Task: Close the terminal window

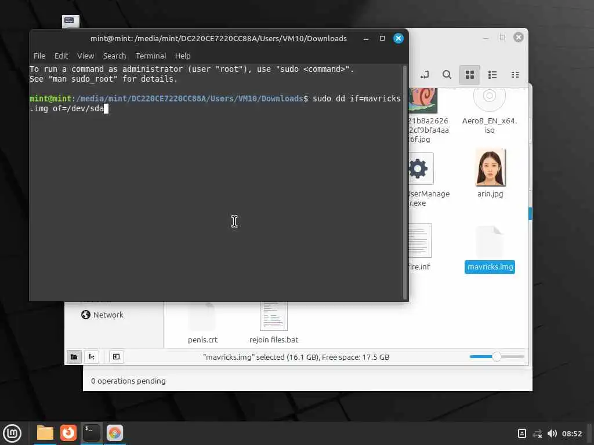Action: click(399, 38)
